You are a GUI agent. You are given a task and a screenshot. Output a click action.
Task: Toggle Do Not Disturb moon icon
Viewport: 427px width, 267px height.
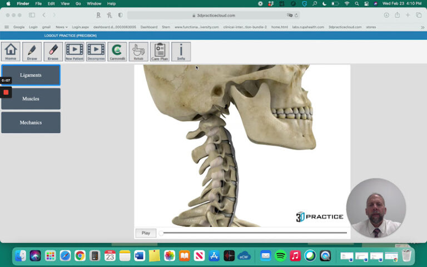coord(324,3)
